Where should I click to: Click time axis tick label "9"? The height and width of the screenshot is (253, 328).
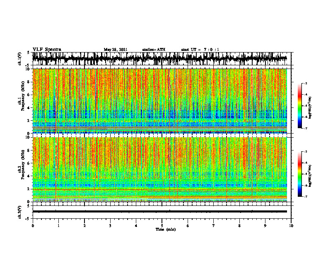click(265, 226)
